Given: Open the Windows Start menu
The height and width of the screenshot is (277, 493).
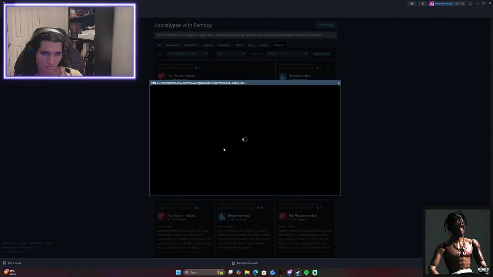Looking at the screenshot, I should [x=178, y=272].
